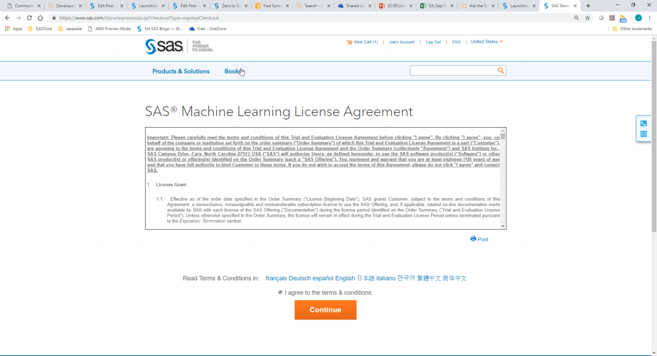The width and height of the screenshot is (657, 356).
Task: Read terms in 한국어
Action: (x=406, y=278)
